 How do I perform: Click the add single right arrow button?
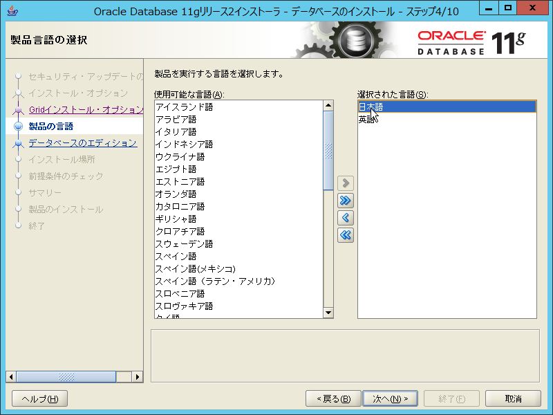click(x=345, y=183)
